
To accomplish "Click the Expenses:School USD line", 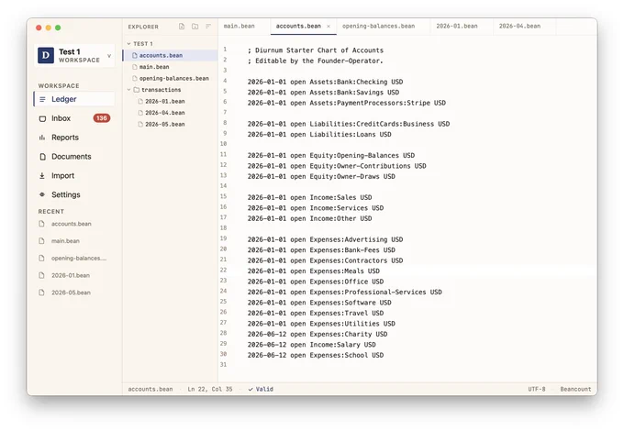I will pos(316,355).
